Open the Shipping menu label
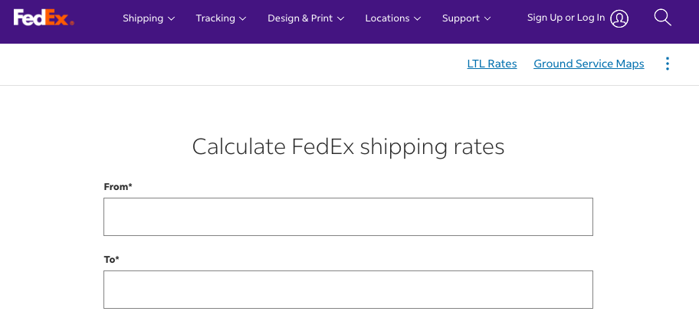 click(143, 18)
